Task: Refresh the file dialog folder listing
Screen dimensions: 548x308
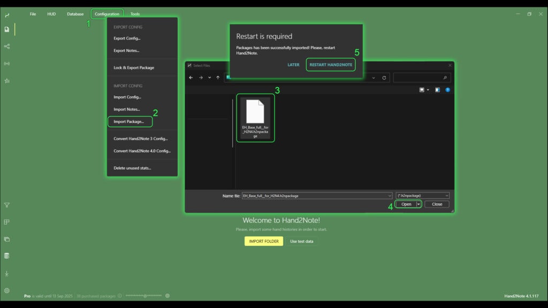Action: tap(384, 78)
